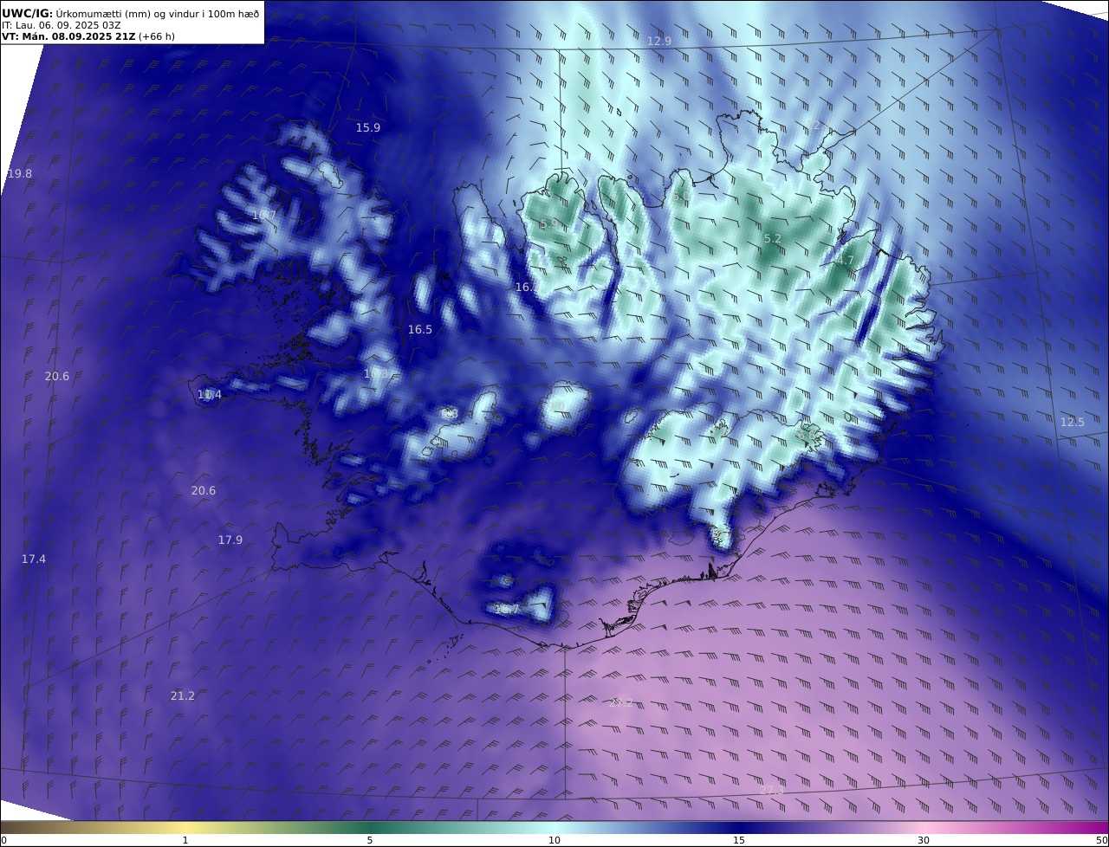Viewport: 1109px width, 847px height.
Task: Click the 10 tick on the color scale
Action: [x=554, y=840]
